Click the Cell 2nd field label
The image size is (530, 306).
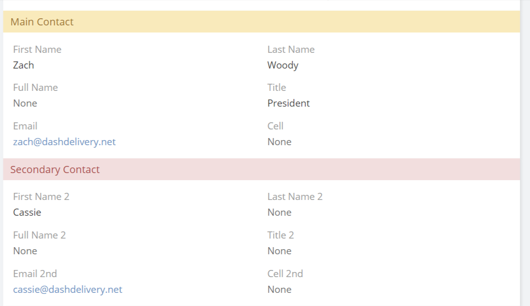[285, 274]
